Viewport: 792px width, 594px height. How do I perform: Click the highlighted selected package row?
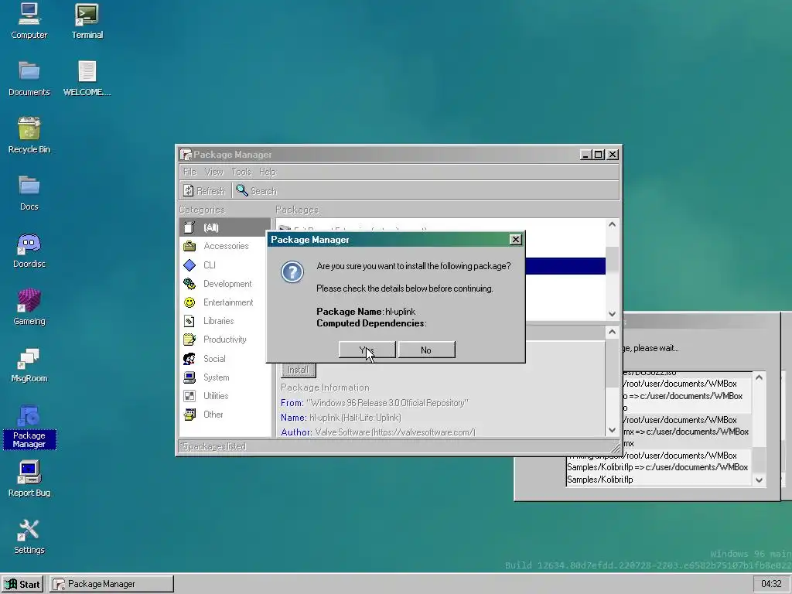click(565, 266)
